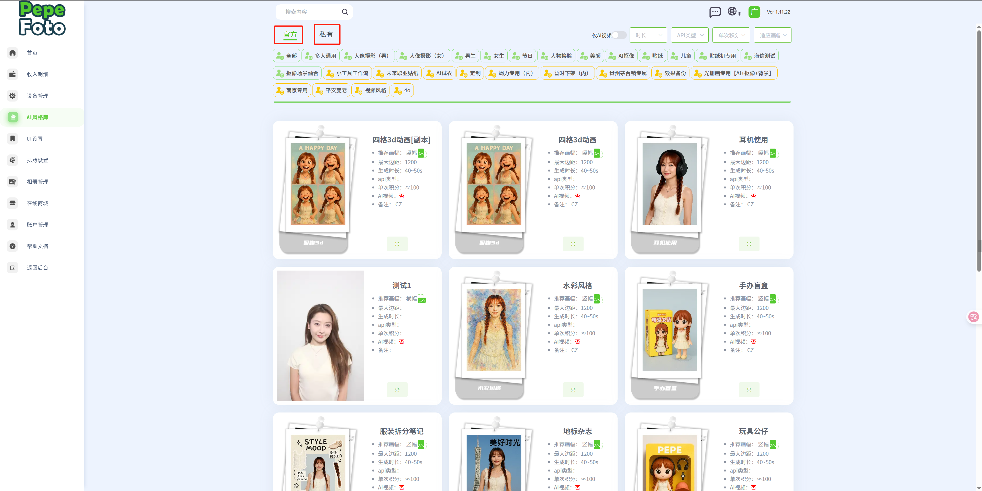Click the green apply icon on 手办盲盒 card
Image resolution: width=982 pixels, height=491 pixels.
pos(749,389)
